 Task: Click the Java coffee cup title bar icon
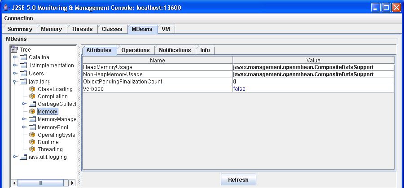tap(6, 7)
